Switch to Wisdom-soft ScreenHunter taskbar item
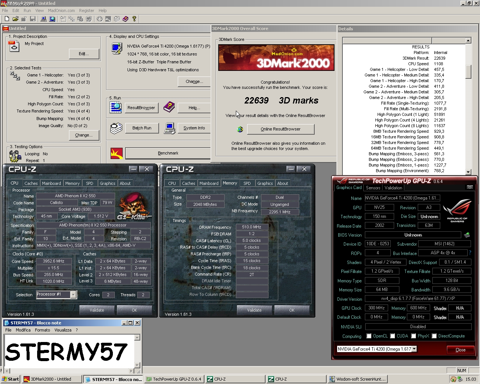 click(358, 379)
